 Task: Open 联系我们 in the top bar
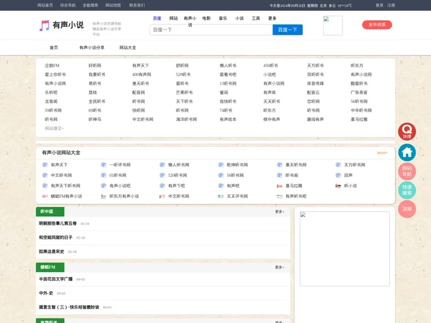click(x=137, y=5)
